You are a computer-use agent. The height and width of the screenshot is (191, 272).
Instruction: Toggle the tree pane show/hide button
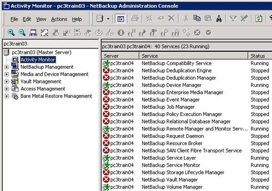(x=120, y=19)
